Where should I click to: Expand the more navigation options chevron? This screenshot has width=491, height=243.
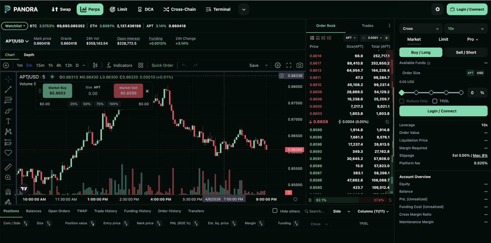point(243,9)
